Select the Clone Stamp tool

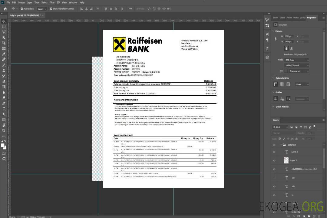(x=4, y=70)
